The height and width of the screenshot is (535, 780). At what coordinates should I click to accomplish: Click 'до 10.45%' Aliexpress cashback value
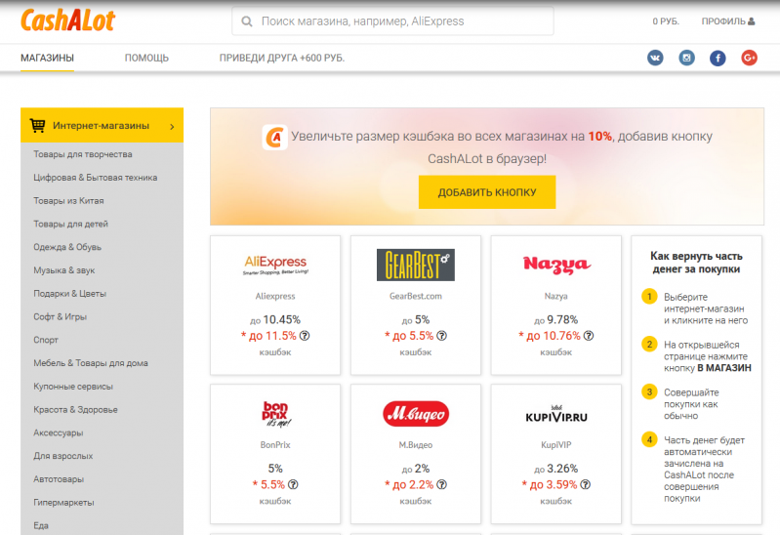[x=275, y=319]
